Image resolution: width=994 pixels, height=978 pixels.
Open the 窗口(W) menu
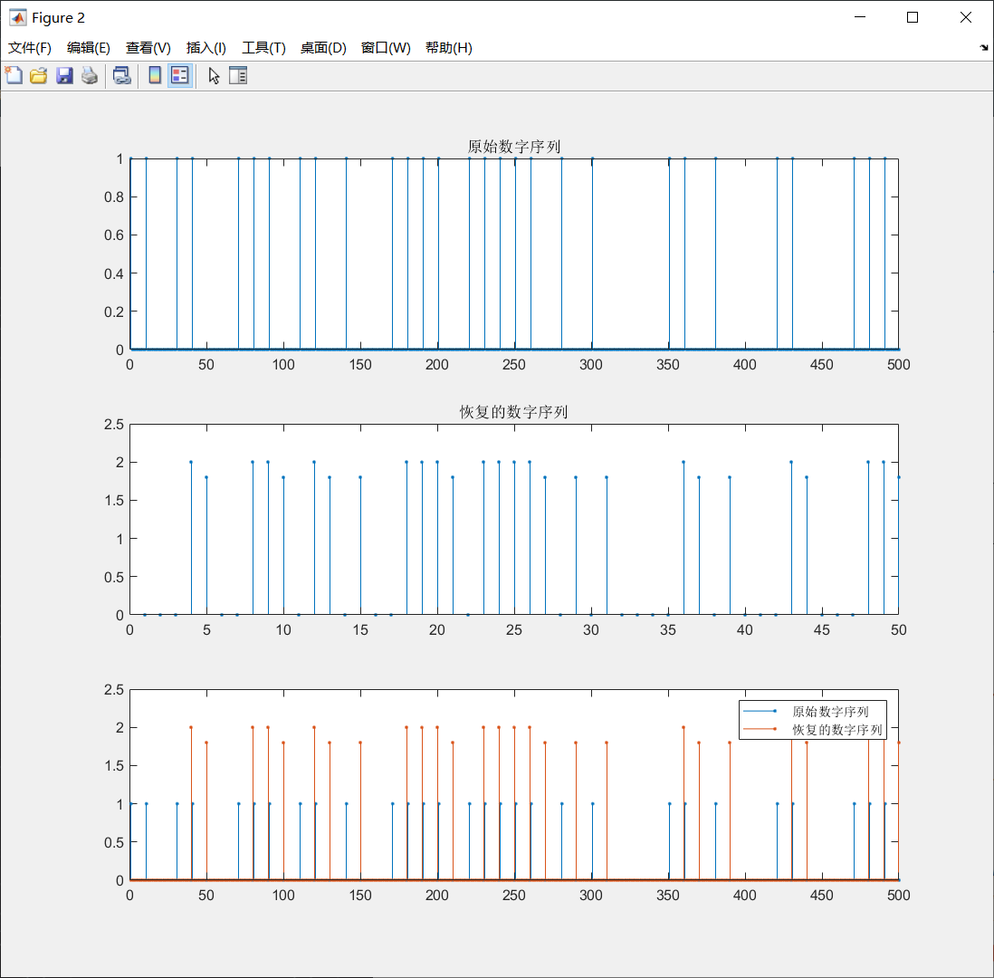click(x=386, y=48)
